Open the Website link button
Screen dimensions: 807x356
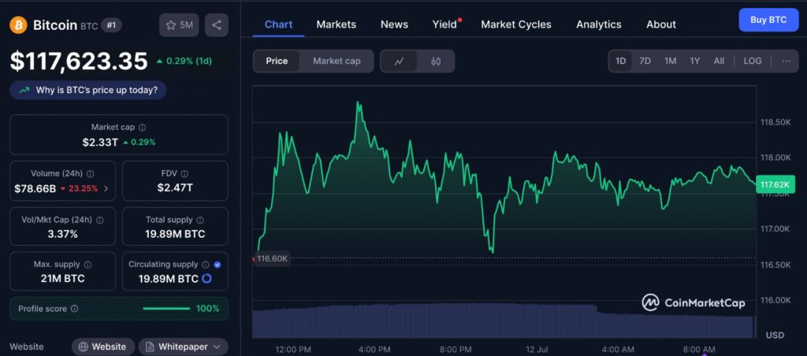click(x=103, y=347)
